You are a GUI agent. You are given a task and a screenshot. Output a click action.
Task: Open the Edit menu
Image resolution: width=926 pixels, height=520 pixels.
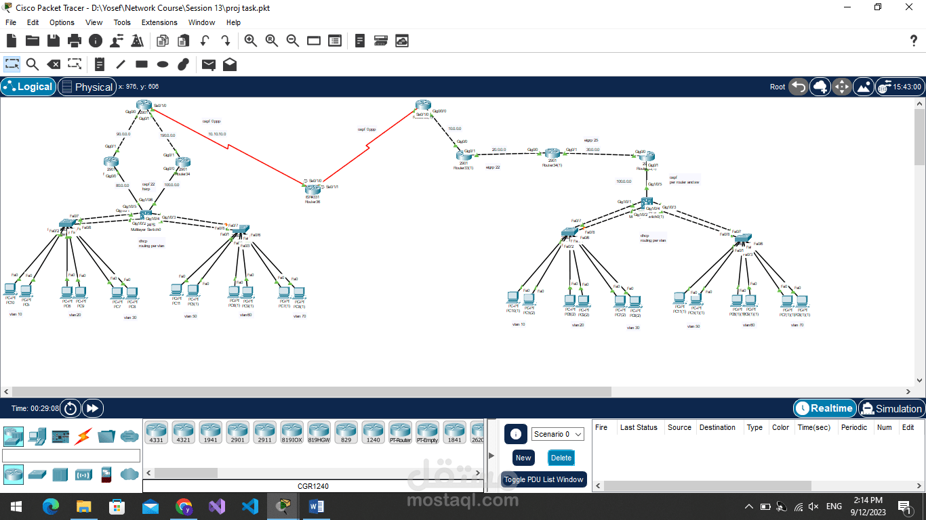33,22
